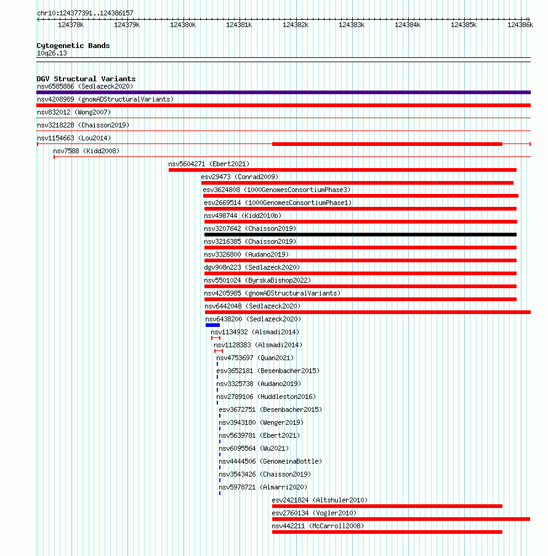
Task: Open nsv5501024 (ByrskaBishop2022) label
Action: pos(257,280)
